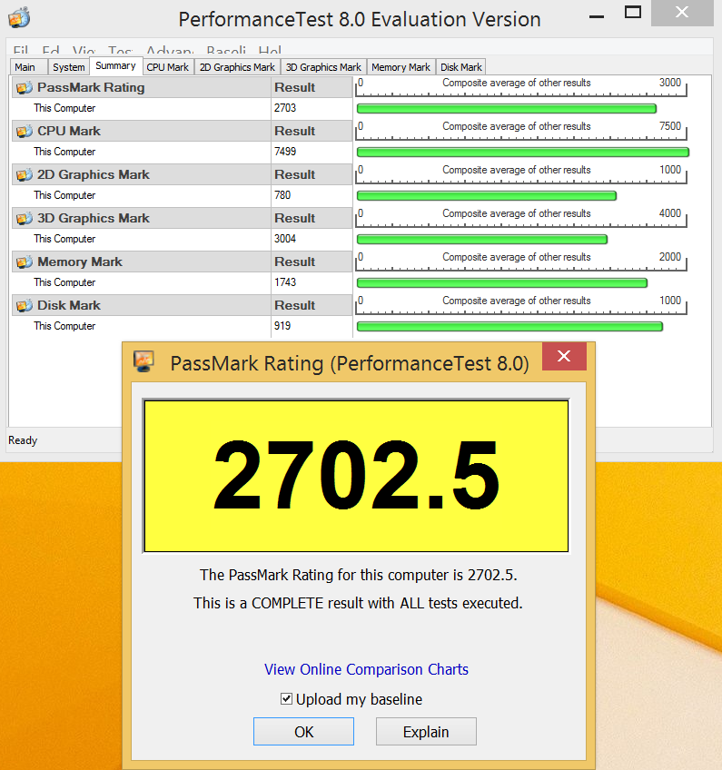Switch to the Memory Mark tab
722x770 pixels.
tap(401, 67)
